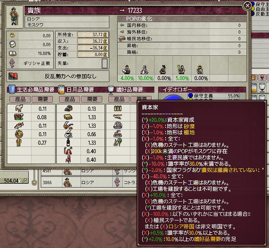Select the POP row with size 3866
The image size is (269, 248).
tap(89, 182)
